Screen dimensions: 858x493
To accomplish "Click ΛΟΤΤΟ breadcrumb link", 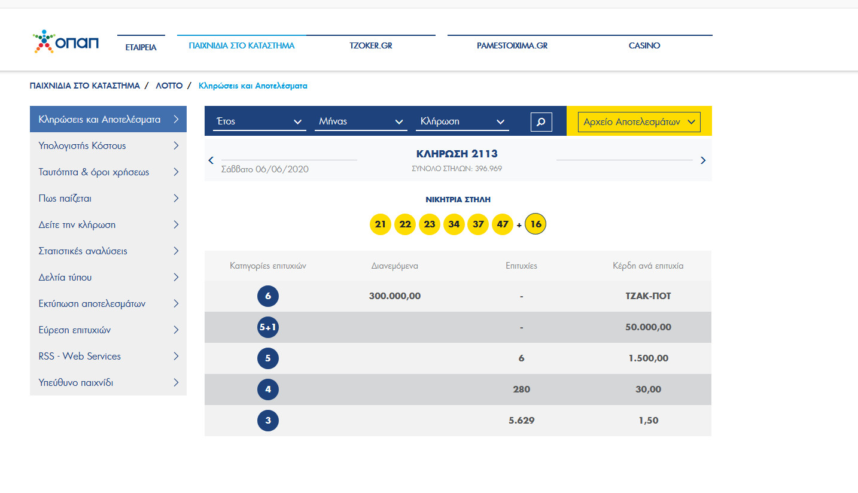I will (x=169, y=86).
